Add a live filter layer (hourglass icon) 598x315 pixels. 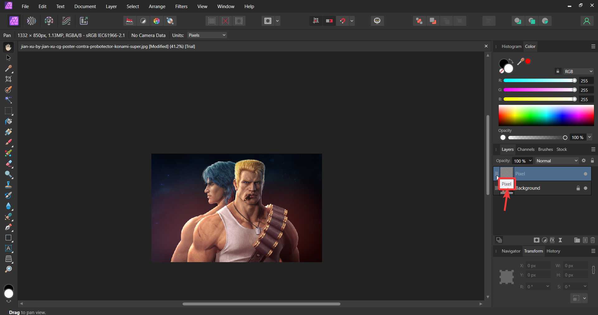coord(560,240)
